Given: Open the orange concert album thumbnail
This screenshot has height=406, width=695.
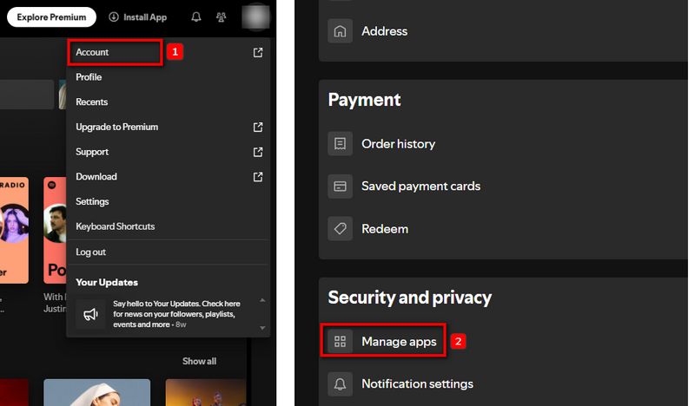Looking at the screenshot, I should [206, 392].
